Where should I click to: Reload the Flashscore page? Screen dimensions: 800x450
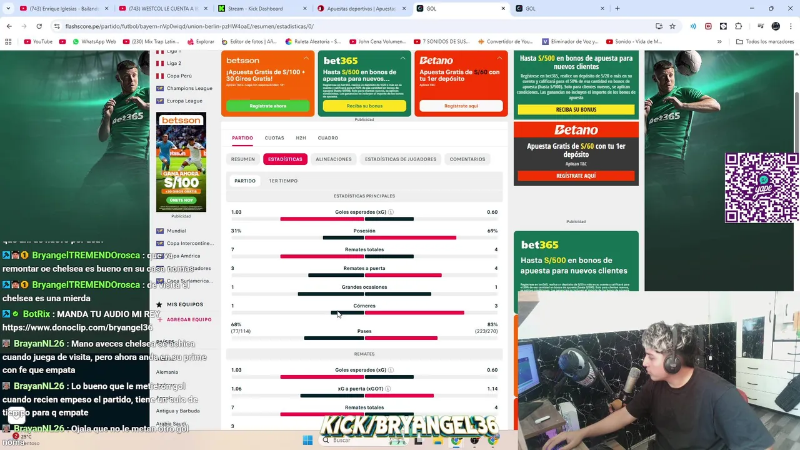[39, 26]
